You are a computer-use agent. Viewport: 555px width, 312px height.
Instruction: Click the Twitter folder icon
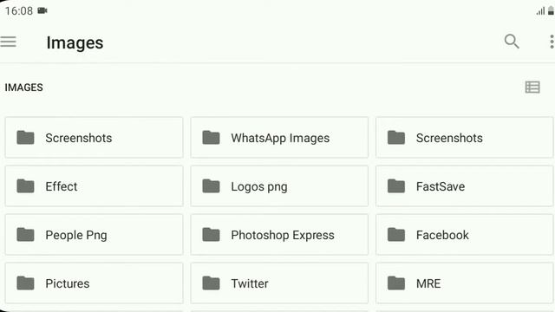click(211, 283)
